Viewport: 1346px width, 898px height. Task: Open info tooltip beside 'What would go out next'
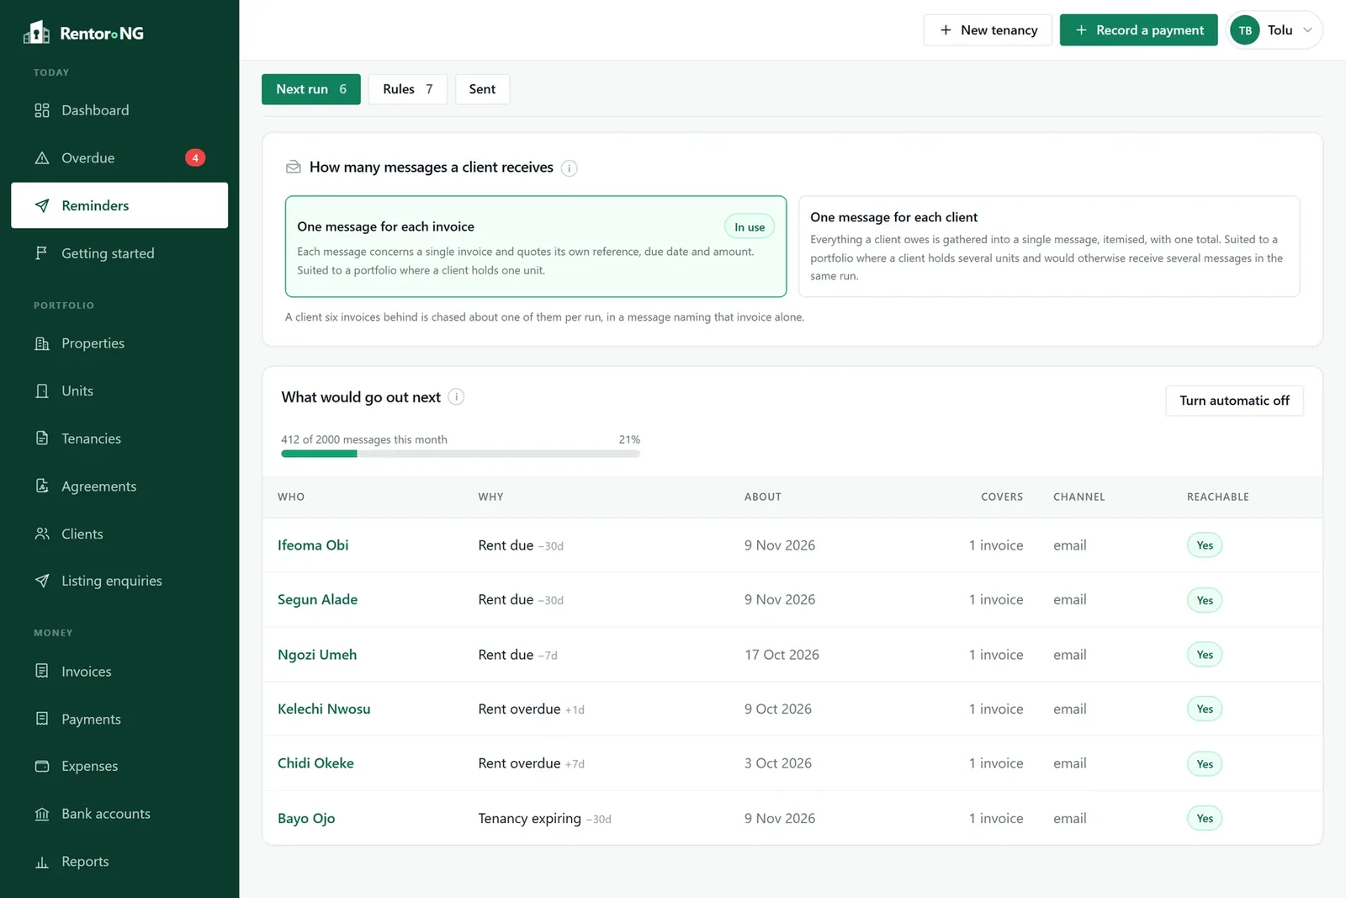[456, 397]
